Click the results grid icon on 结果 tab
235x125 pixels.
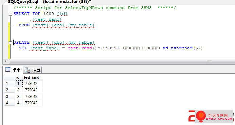8,70
